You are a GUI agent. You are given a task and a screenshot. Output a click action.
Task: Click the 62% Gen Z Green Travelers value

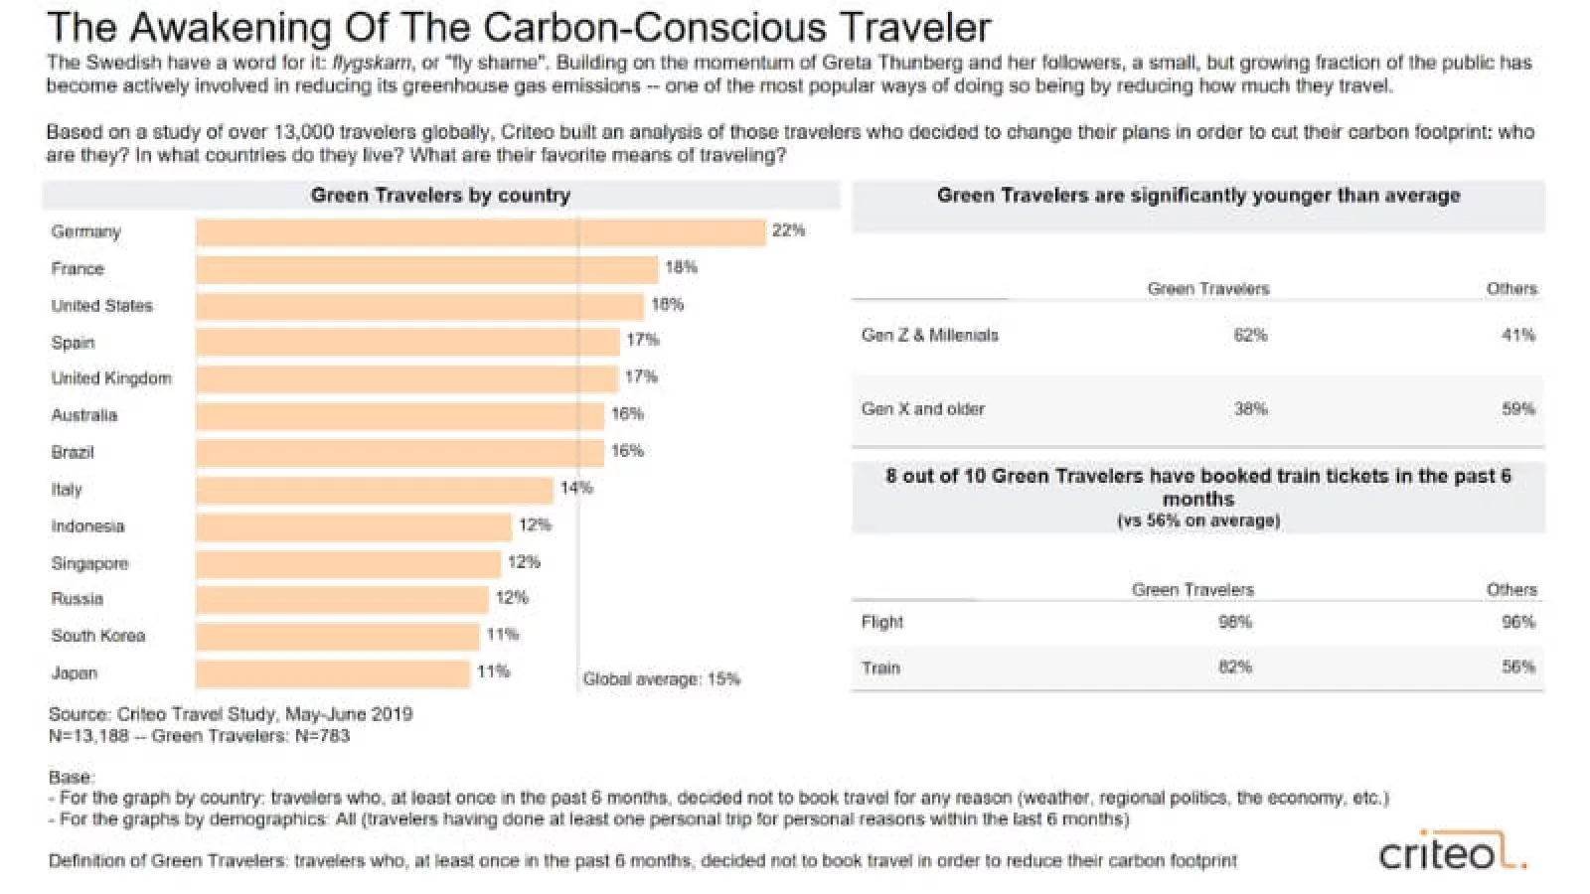(1250, 336)
